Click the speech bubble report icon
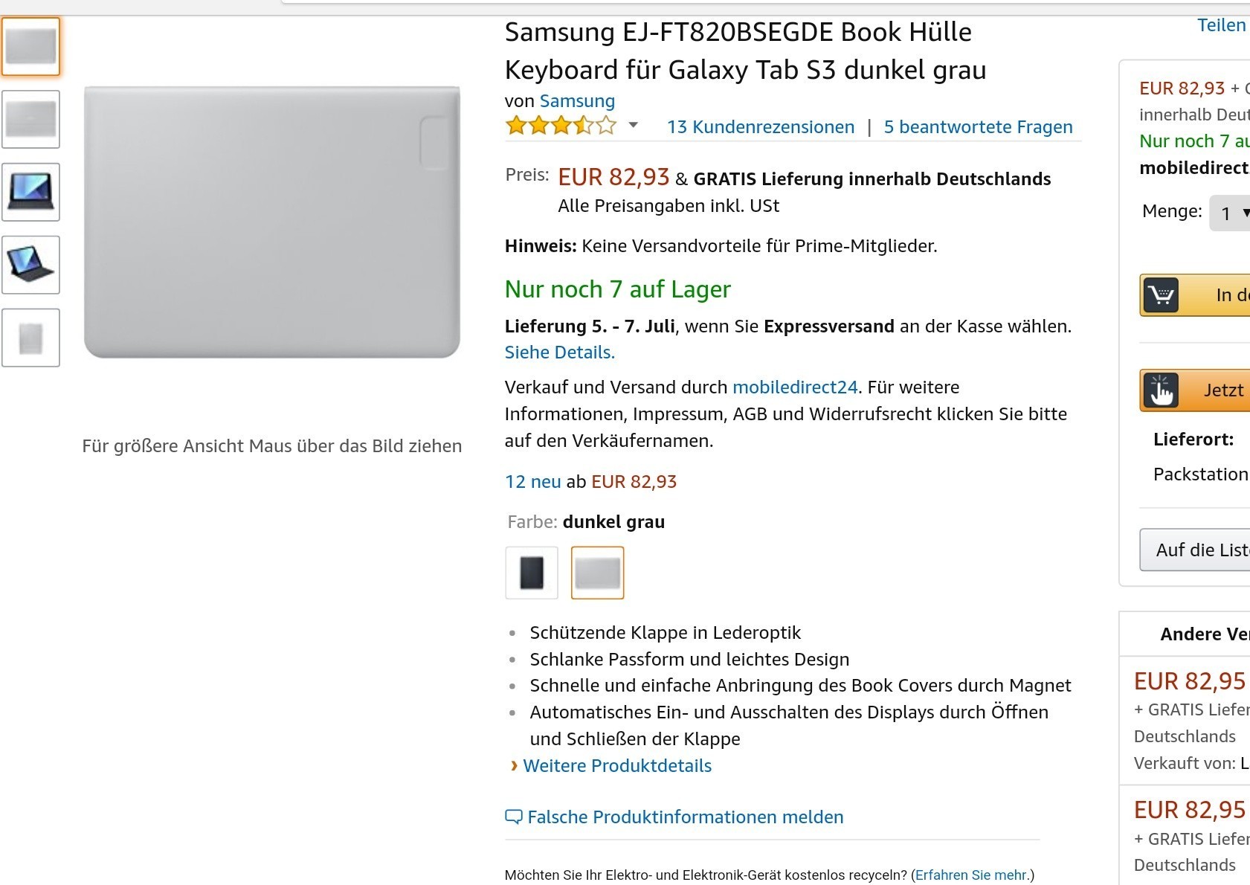Image resolution: width=1250 pixels, height=885 pixels. pos(513,817)
